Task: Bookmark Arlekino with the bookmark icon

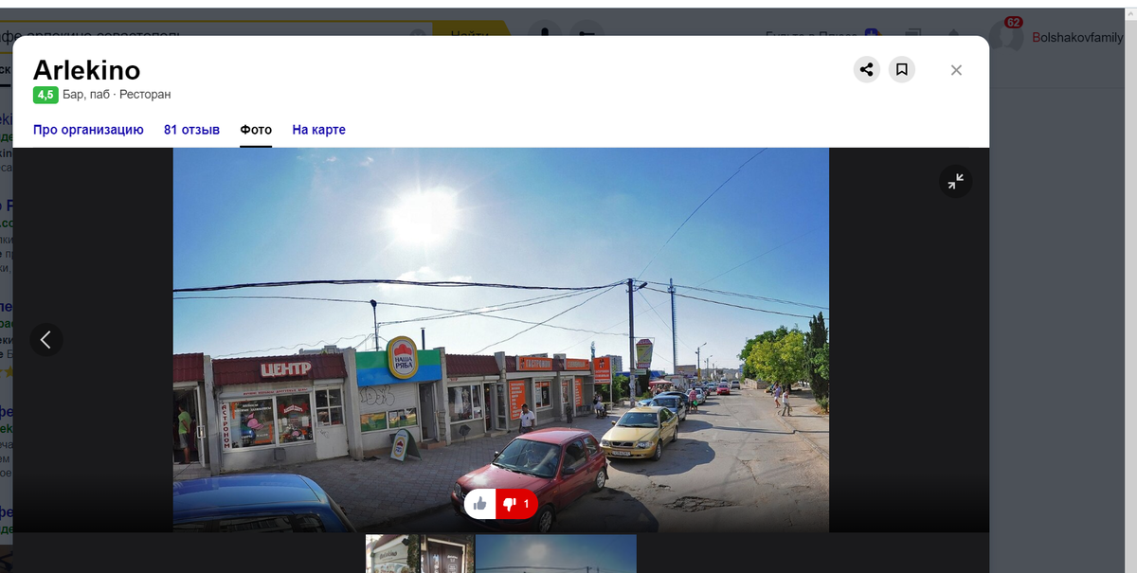Action: 902,69
